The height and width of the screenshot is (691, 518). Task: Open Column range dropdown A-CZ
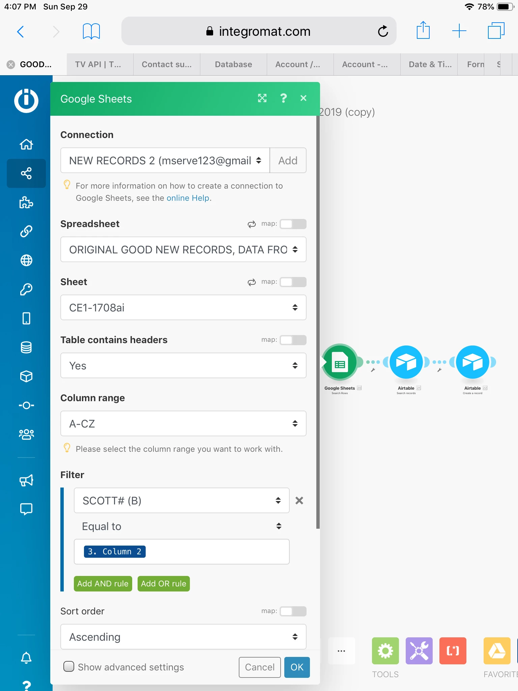pos(183,423)
